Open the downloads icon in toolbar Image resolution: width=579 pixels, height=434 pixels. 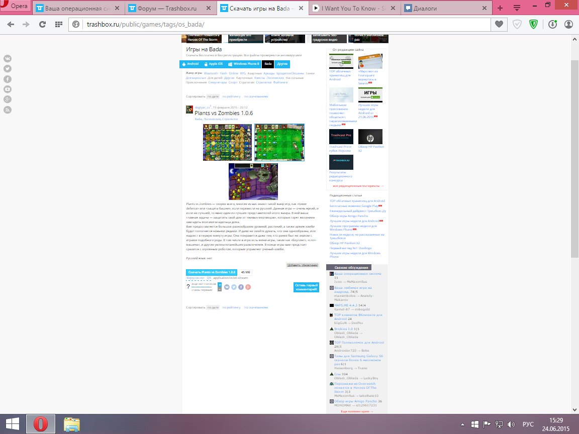click(x=552, y=24)
